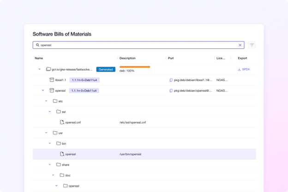Sort by the Name column header
The width and height of the screenshot is (288, 192).
(39, 58)
